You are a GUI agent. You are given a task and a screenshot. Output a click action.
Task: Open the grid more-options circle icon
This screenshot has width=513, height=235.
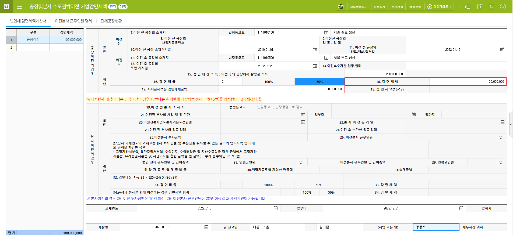click(x=503, y=6)
